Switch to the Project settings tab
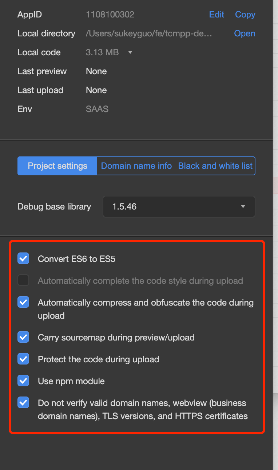The image size is (278, 470). coord(57,166)
